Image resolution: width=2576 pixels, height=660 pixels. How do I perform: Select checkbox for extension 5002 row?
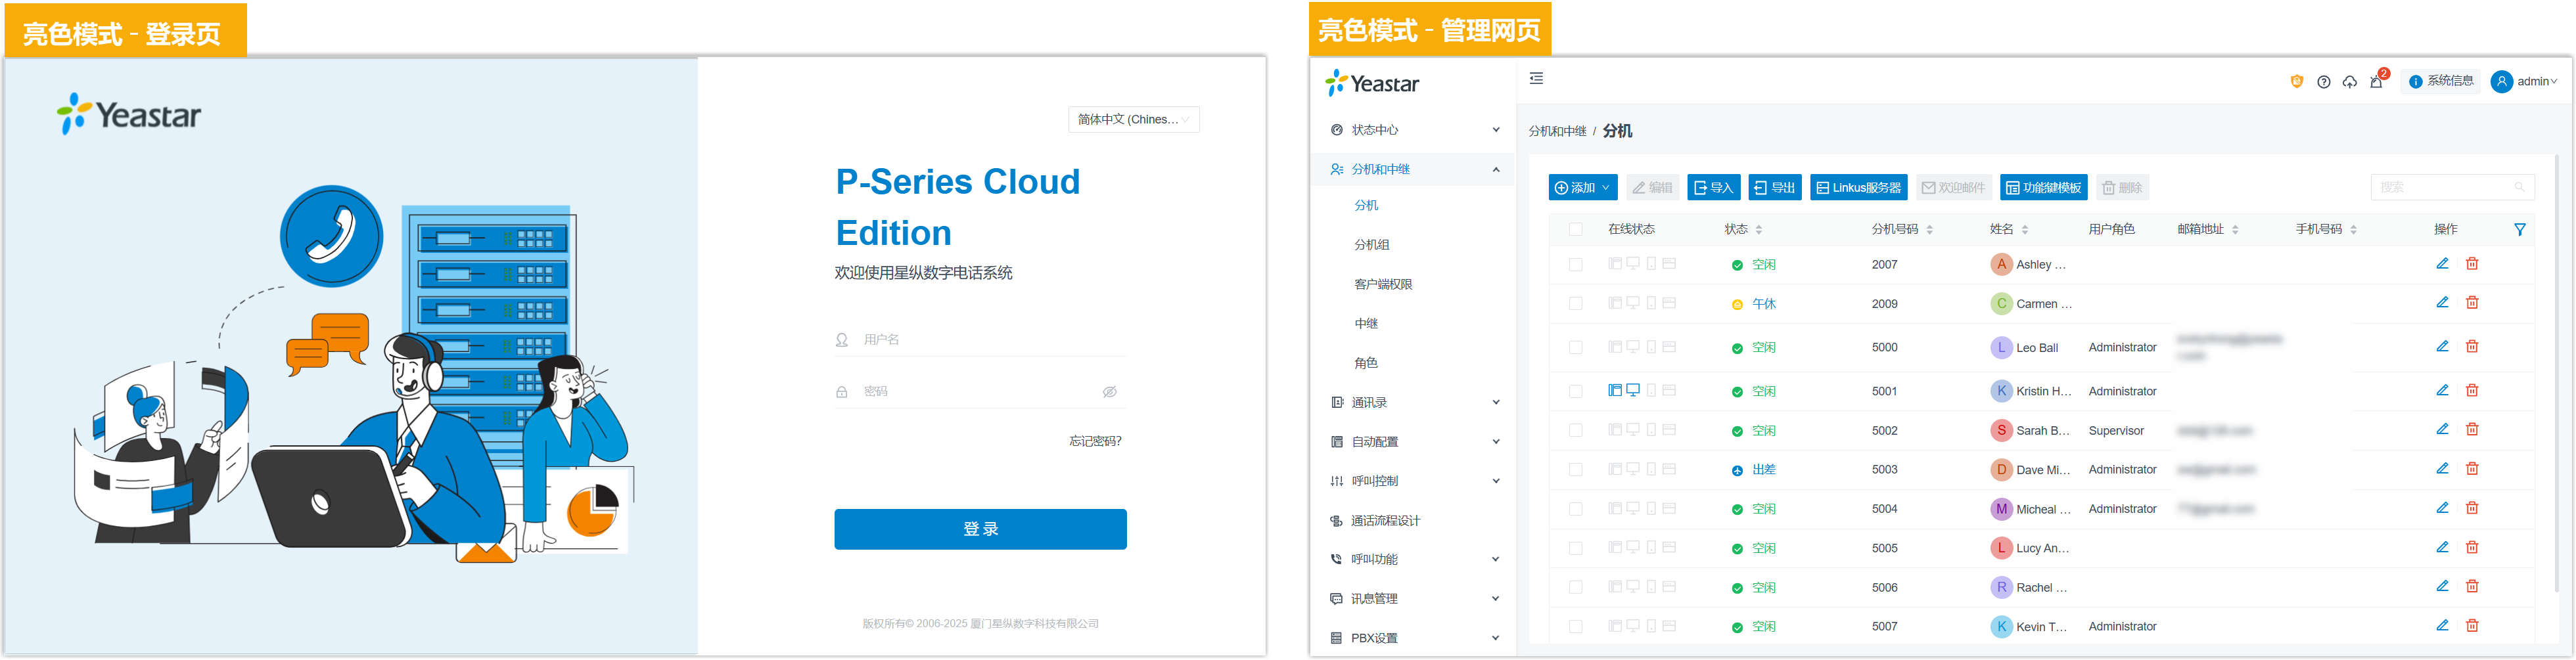click(x=1576, y=431)
